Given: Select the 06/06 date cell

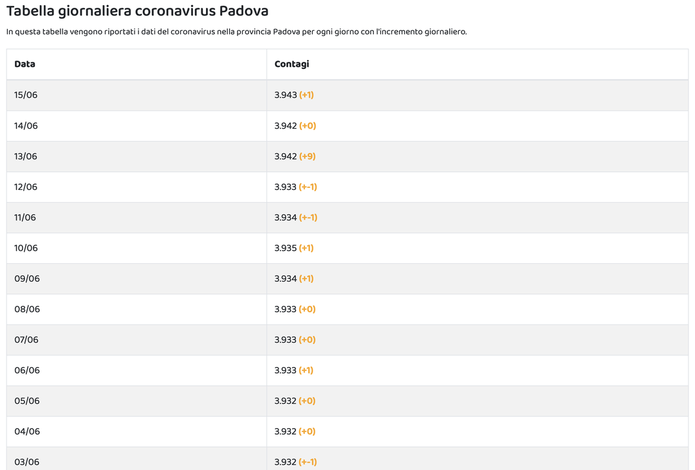Looking at the screenshot, I should click(27, 371).
